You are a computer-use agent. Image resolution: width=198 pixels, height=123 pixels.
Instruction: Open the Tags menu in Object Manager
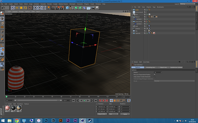click(x=154, y=7)
